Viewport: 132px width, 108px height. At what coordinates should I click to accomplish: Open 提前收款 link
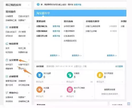point(22,36)
